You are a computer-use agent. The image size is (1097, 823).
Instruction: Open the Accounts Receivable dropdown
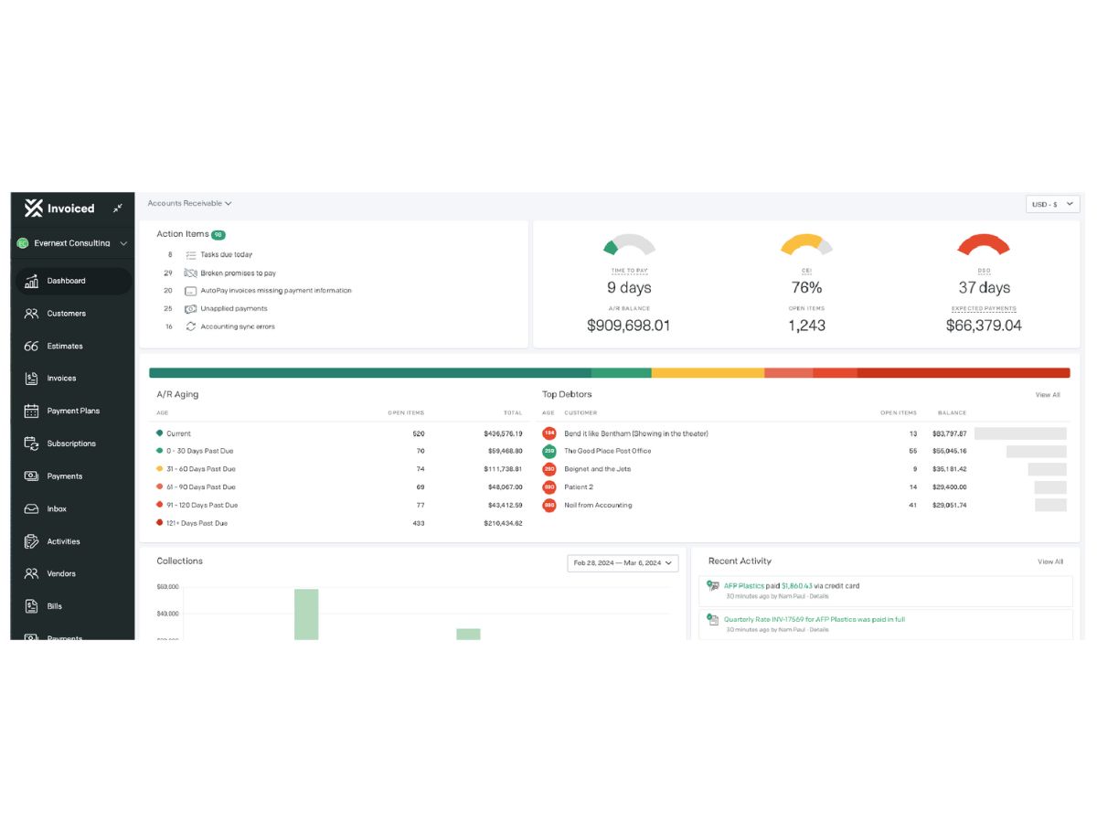189,203
